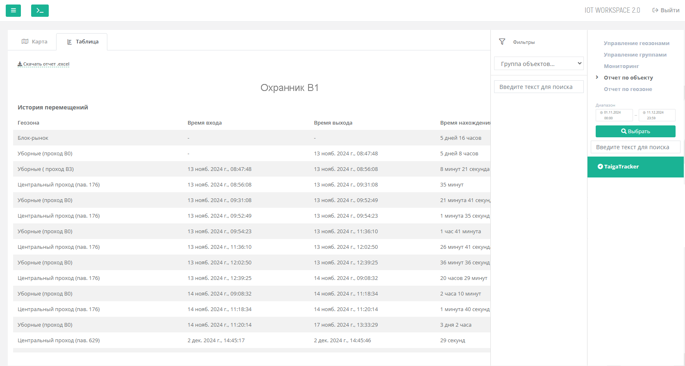Click the object search field above TaigaTracker

[x=635, y=147]
